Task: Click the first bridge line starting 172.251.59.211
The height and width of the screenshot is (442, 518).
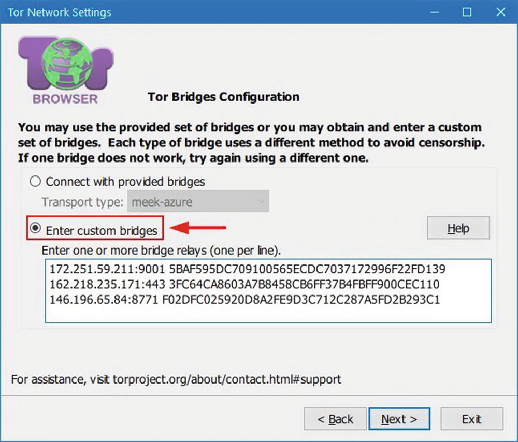Action: pyautogui.click(x=248, y=269)
